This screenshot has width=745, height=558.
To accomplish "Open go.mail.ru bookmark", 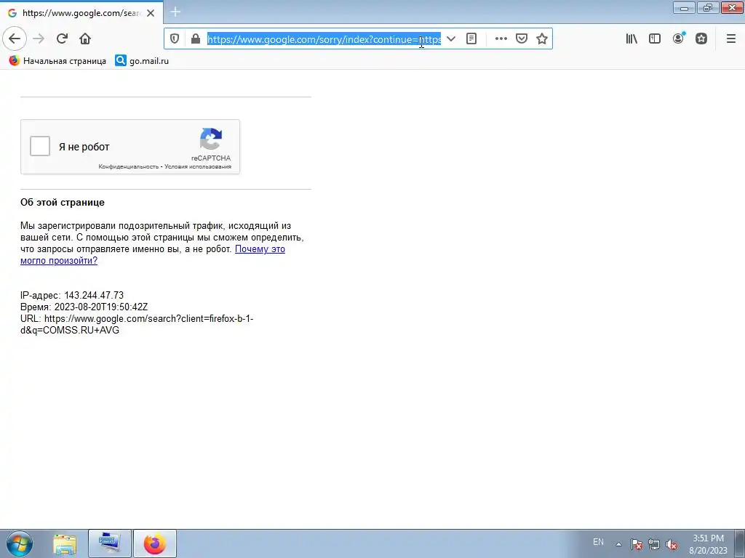I will (142, 61).
